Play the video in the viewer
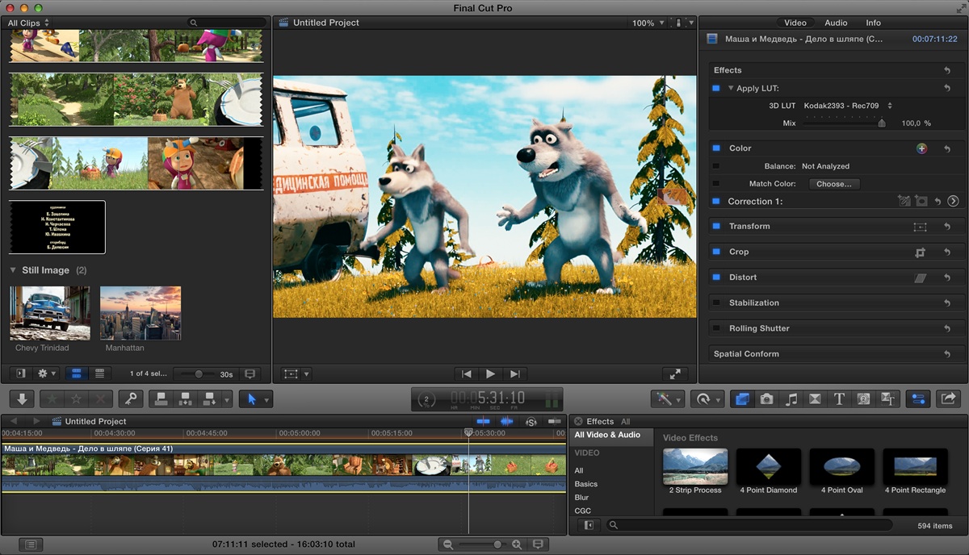The width and height of the screenshot is (969, 555). pos(490,374)
